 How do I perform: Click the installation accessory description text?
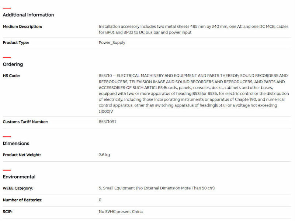[193, 29]
